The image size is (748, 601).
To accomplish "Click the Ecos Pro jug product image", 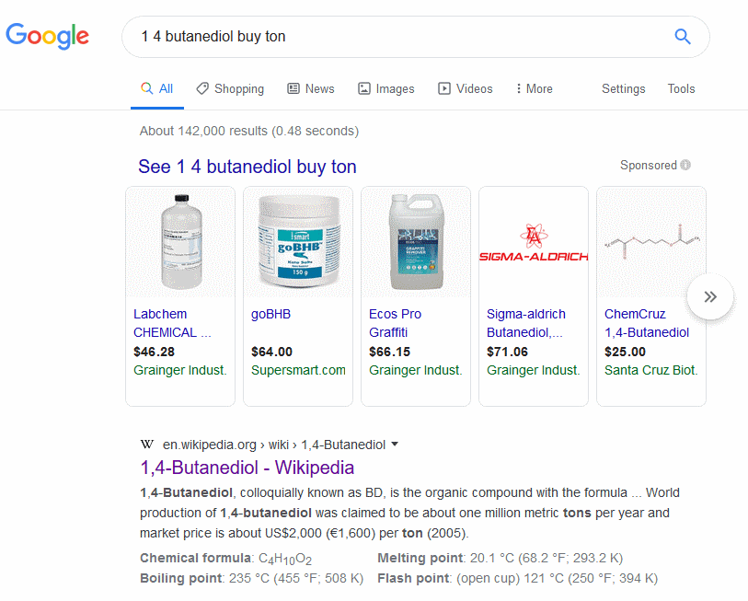I will point(417,242).
